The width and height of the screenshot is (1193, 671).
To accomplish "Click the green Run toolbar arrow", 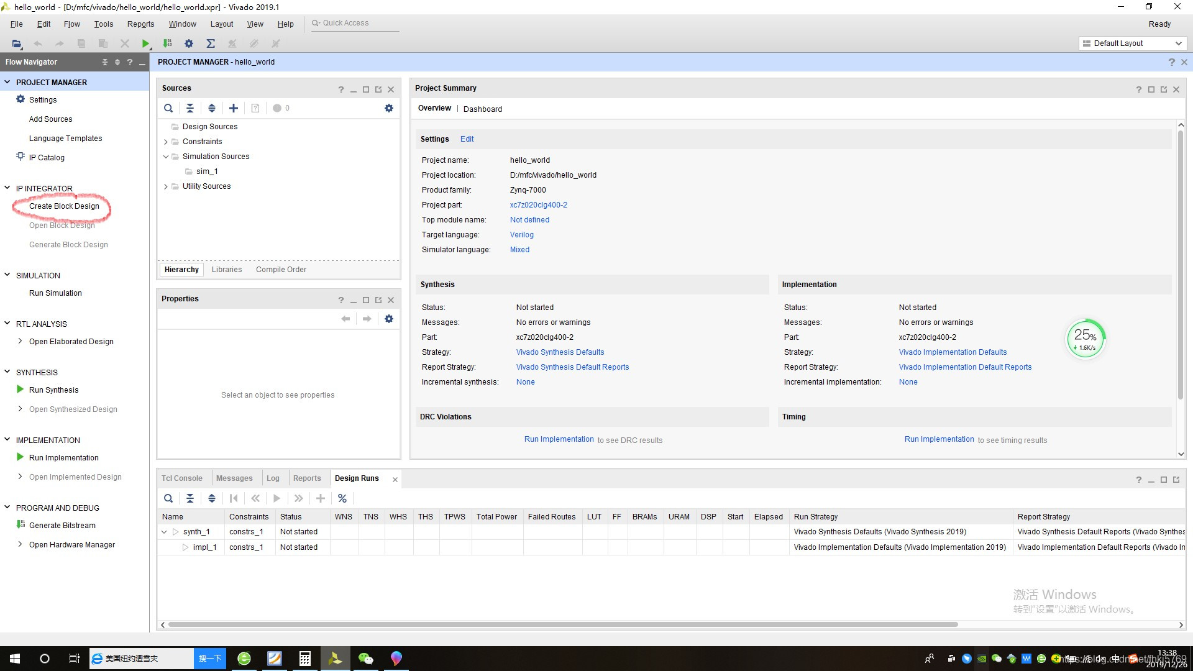I will tap(145, 43).
